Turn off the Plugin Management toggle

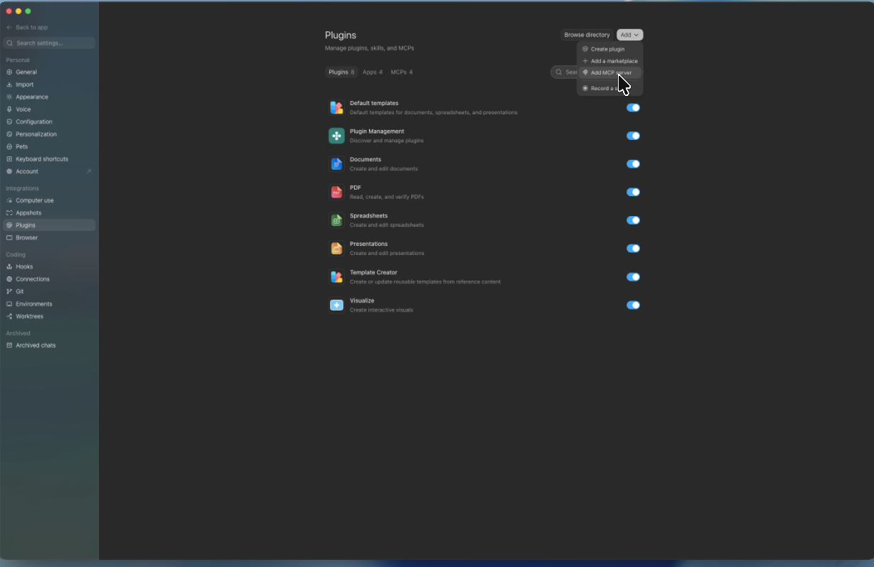tap(633, 136)
